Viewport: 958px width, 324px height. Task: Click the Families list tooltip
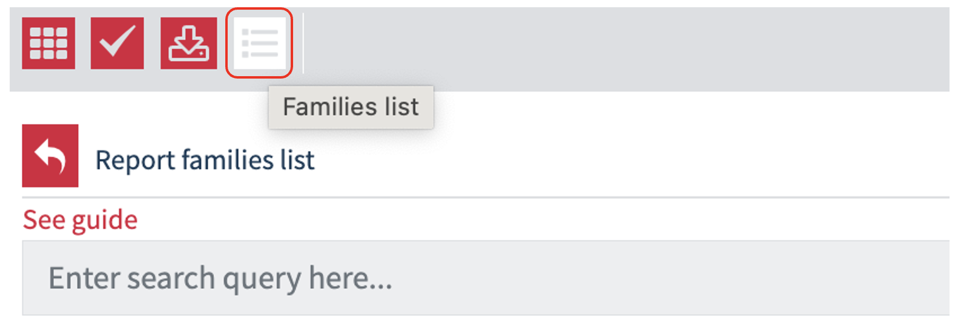[351, 107]
